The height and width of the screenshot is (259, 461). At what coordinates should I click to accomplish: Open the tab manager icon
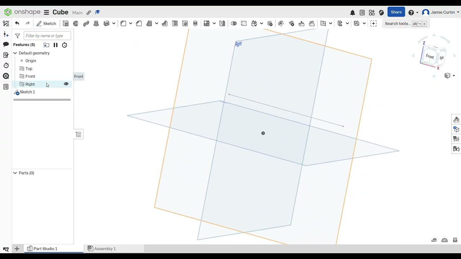[x=6, y=249]
